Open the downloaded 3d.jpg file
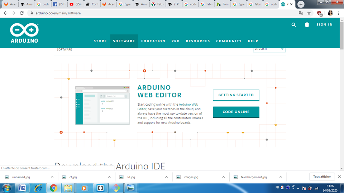 130,177
